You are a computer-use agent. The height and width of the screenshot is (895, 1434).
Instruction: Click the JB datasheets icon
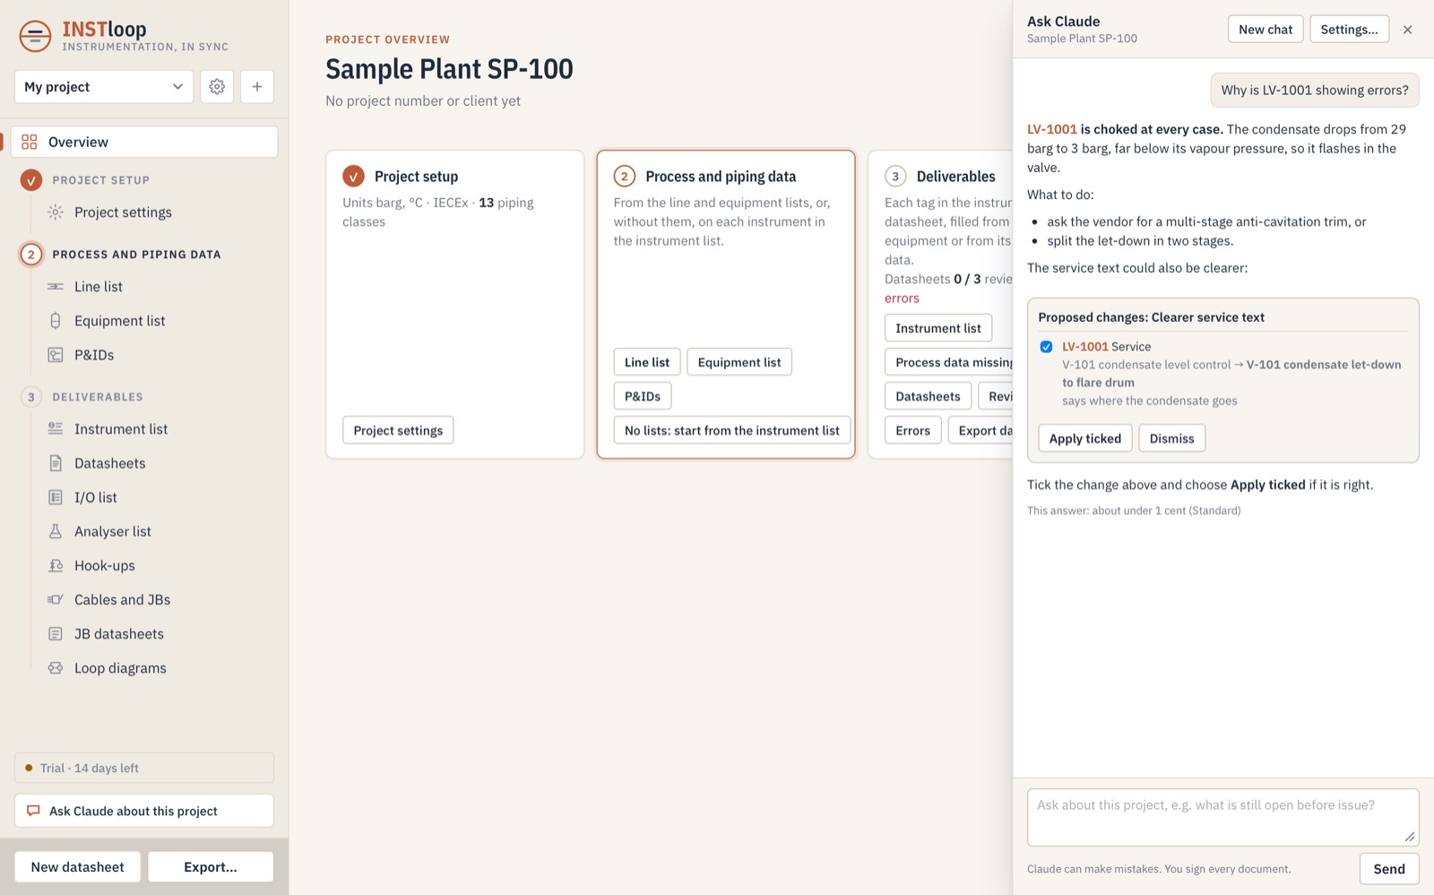[x=56, y=634]
